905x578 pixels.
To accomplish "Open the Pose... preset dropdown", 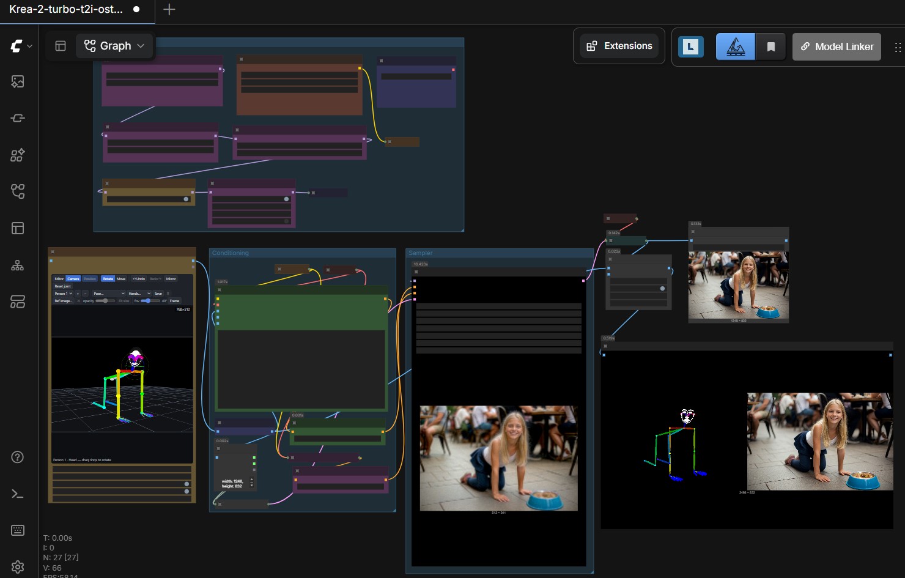I will (109, 294).
